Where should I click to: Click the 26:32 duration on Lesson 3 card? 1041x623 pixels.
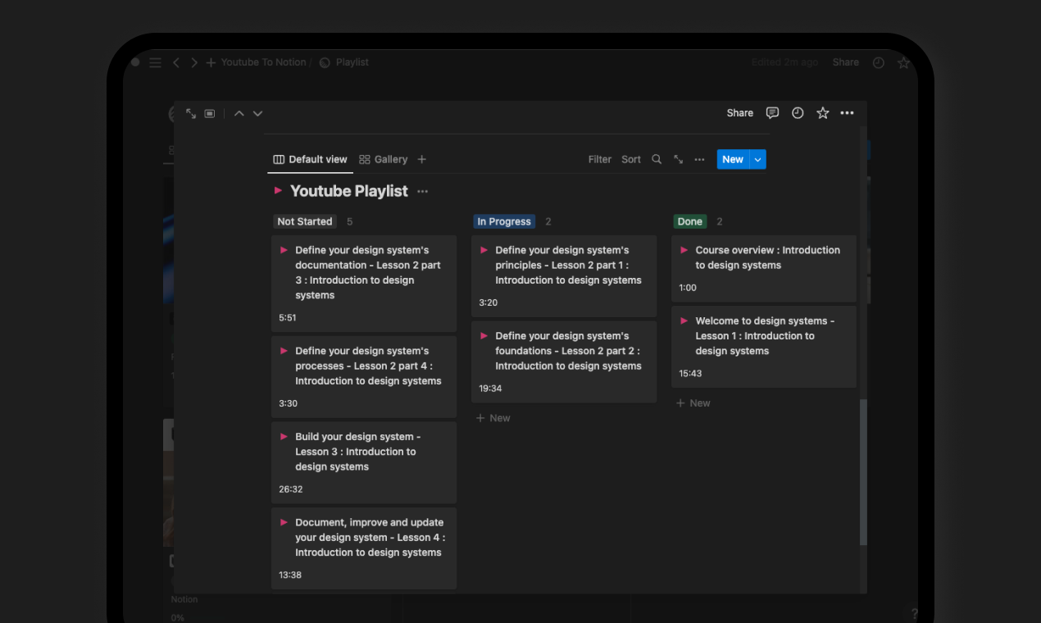click(x=291, y=489)
